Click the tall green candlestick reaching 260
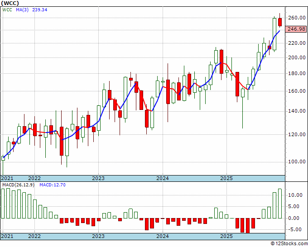This screenshot has height=247, width=308. [274, 34]
